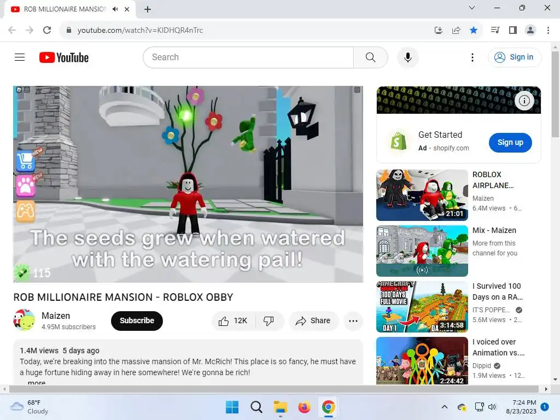Reload the page
560x420 pixels.
click(x=47, y=31)
